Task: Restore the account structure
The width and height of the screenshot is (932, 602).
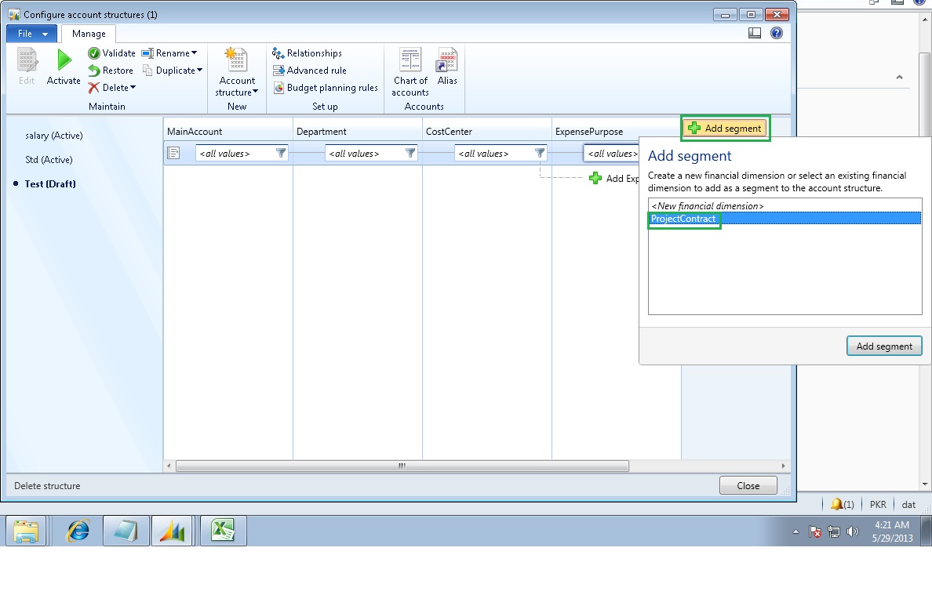Action: [x=116, y=70]
